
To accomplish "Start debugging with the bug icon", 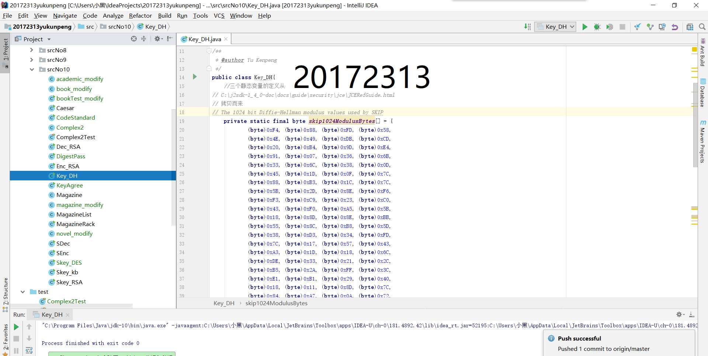I will tap(597, 27).
